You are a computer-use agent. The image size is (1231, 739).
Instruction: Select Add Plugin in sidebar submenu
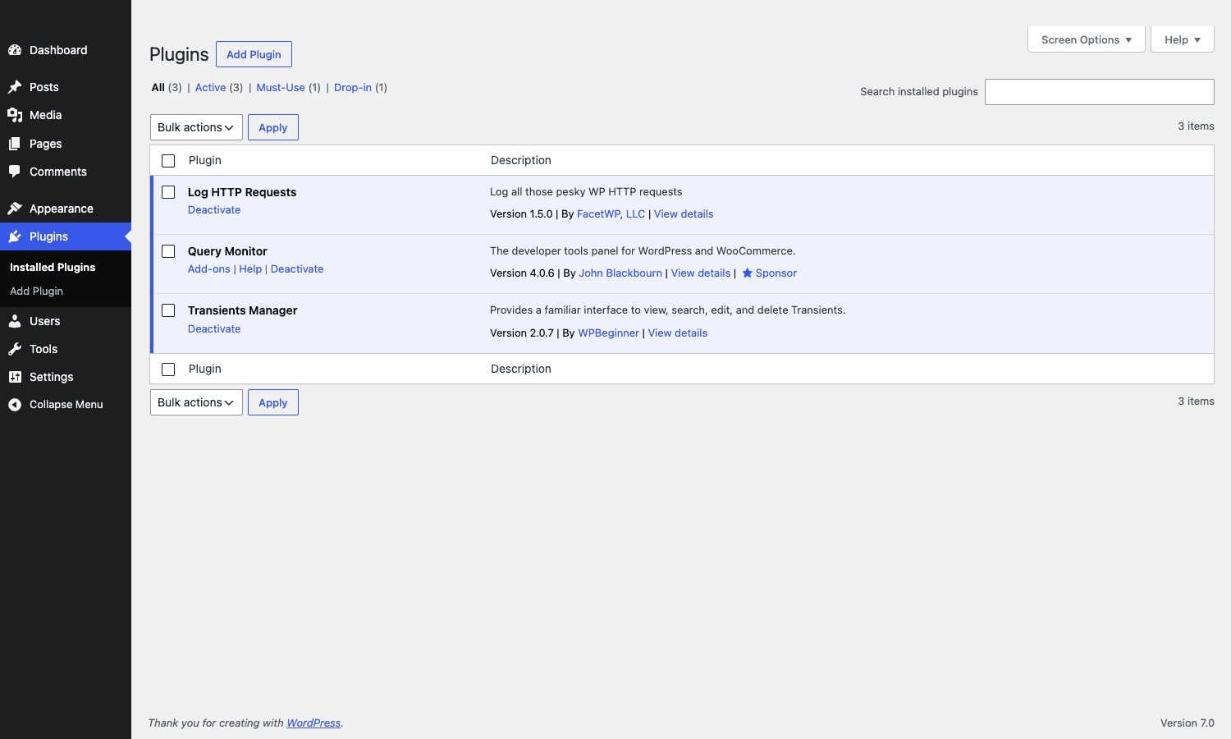36,291
